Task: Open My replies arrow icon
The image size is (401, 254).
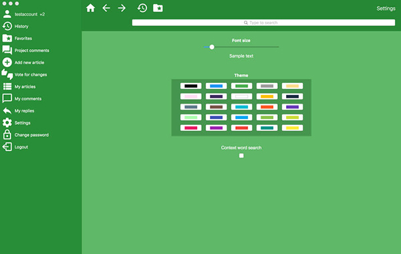Action: pos(7,111)
